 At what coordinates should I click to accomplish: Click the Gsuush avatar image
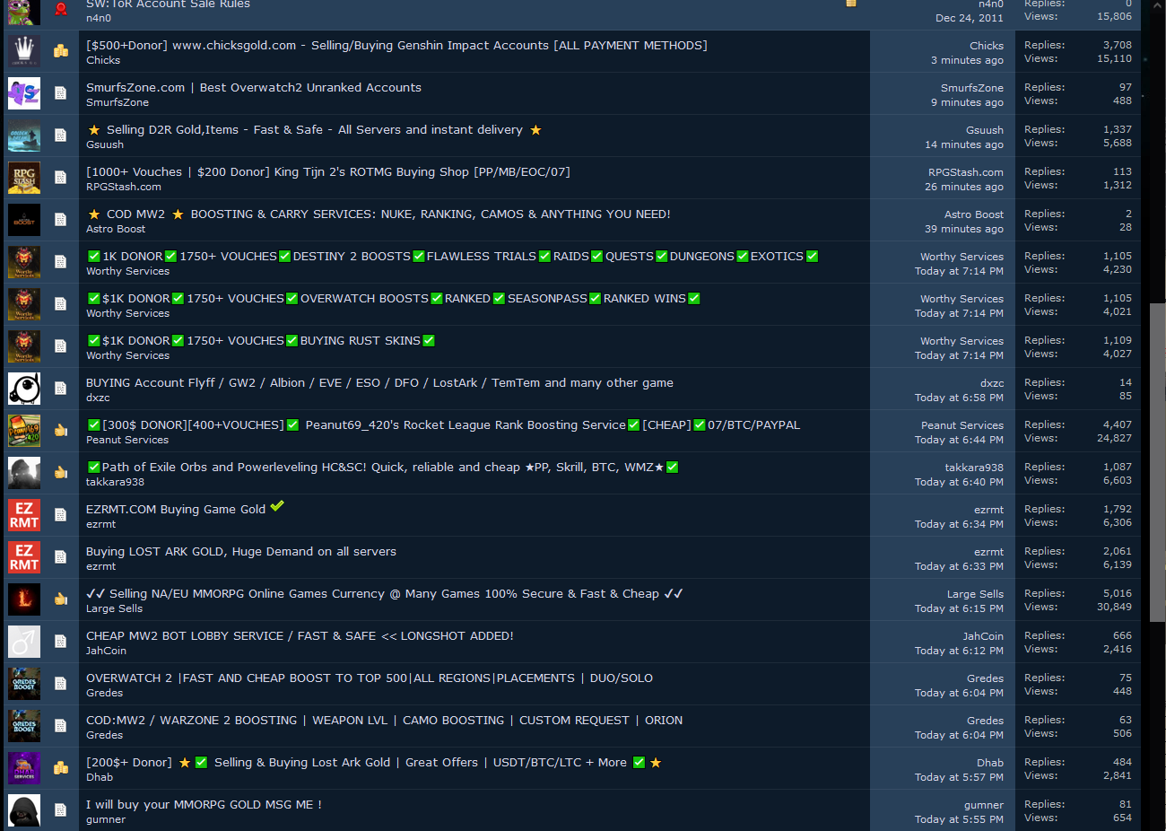(x=24, y=136)
